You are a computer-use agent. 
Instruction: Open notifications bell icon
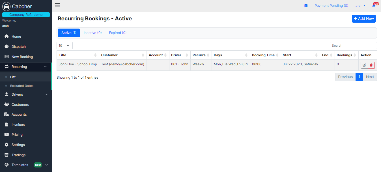click(374, 6)
